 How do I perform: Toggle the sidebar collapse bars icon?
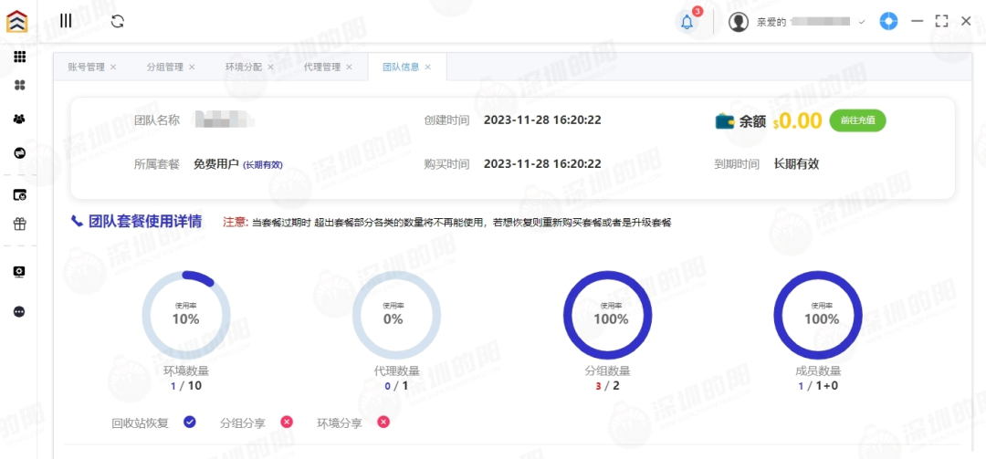[66, 21]
